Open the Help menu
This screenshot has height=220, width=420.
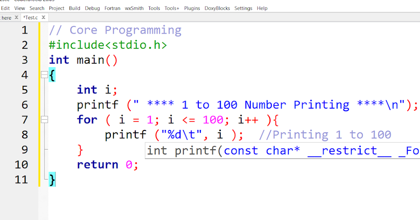point(262,8)
